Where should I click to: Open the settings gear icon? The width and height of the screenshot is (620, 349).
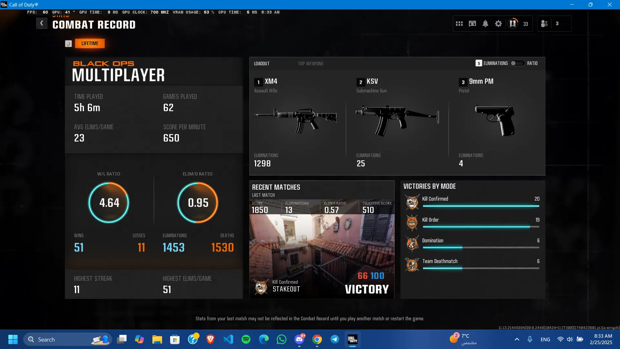coord(498,24)
